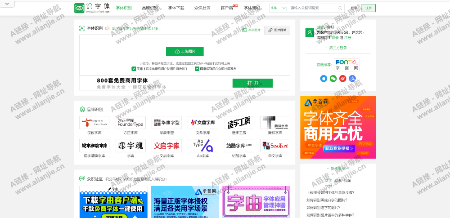Click the 注册 button in the header
450x218 pixels.
pyautogui.click(x=369, y=8)
